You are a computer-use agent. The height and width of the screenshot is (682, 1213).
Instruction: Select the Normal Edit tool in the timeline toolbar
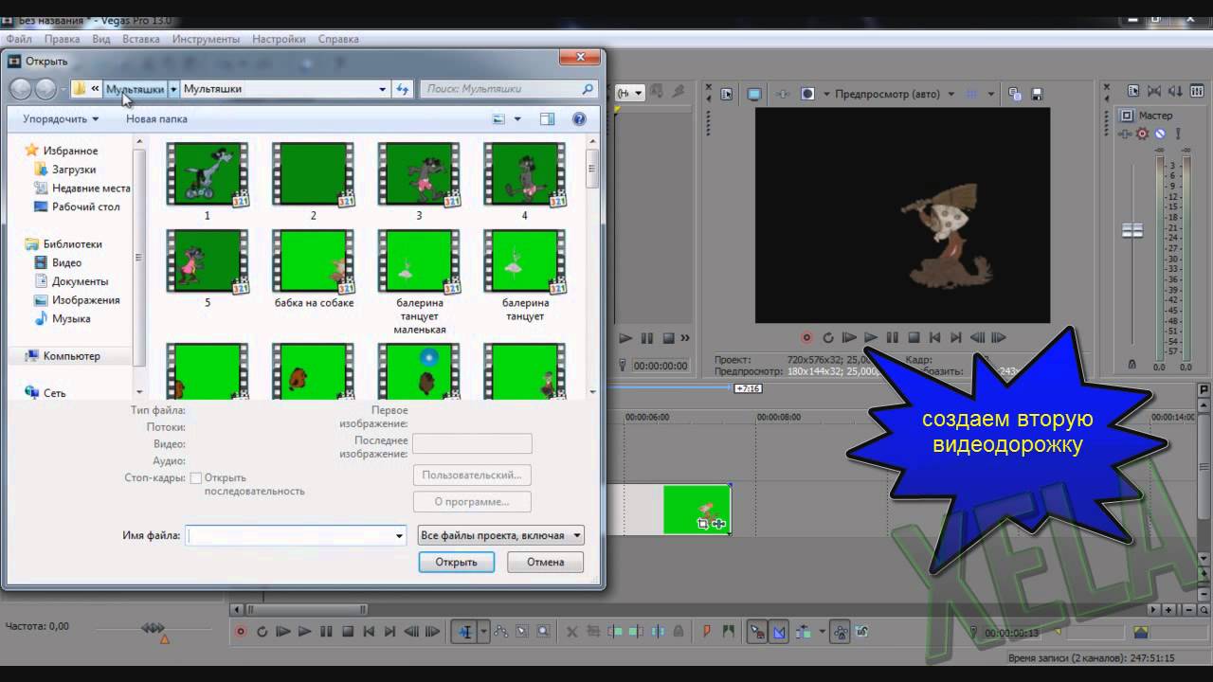tap(465, 632)
